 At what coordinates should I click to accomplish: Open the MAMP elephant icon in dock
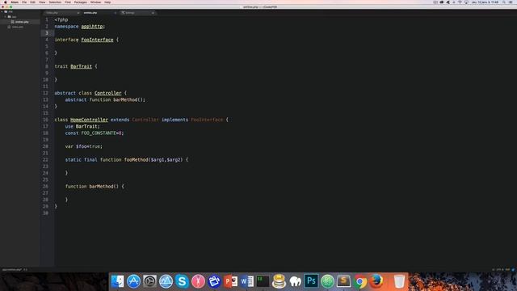(x=295, y=281)
